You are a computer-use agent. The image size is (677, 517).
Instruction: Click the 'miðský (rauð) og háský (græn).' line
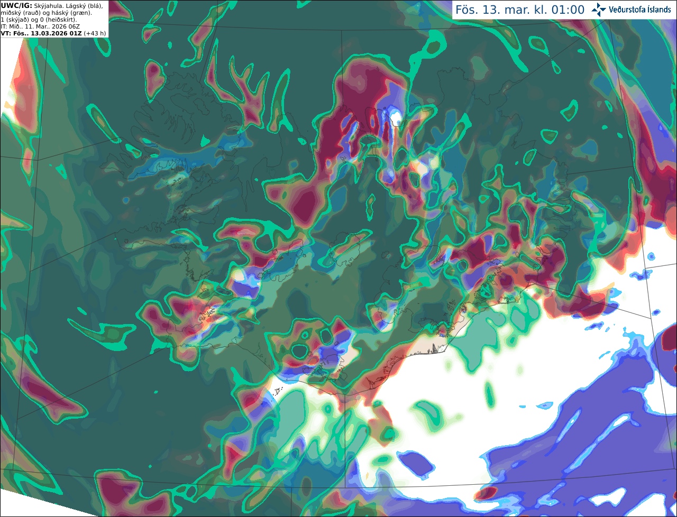pyautogui.click(x=46, y=12)
